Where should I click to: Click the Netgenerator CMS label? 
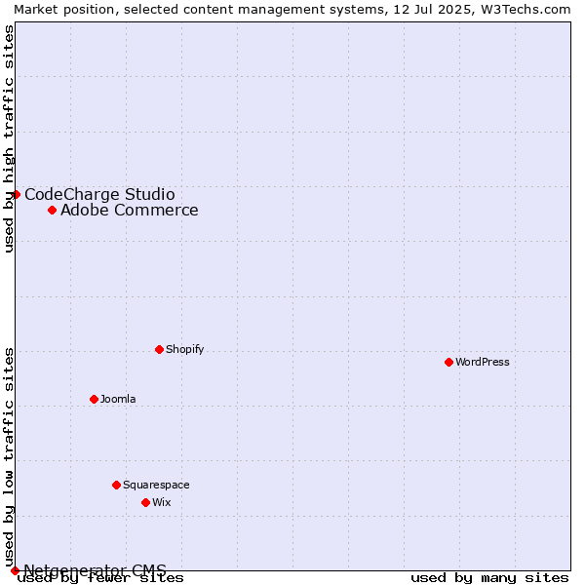pos(96,570)
